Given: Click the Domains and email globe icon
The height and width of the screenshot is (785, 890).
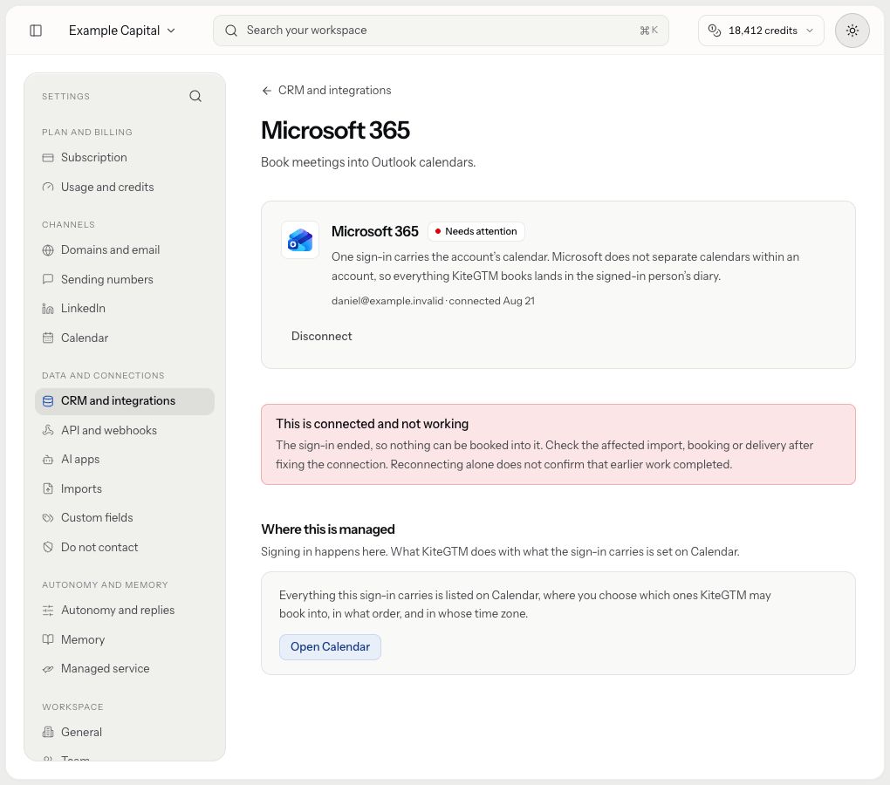Looking at the screenshot, I should point(48,250).
